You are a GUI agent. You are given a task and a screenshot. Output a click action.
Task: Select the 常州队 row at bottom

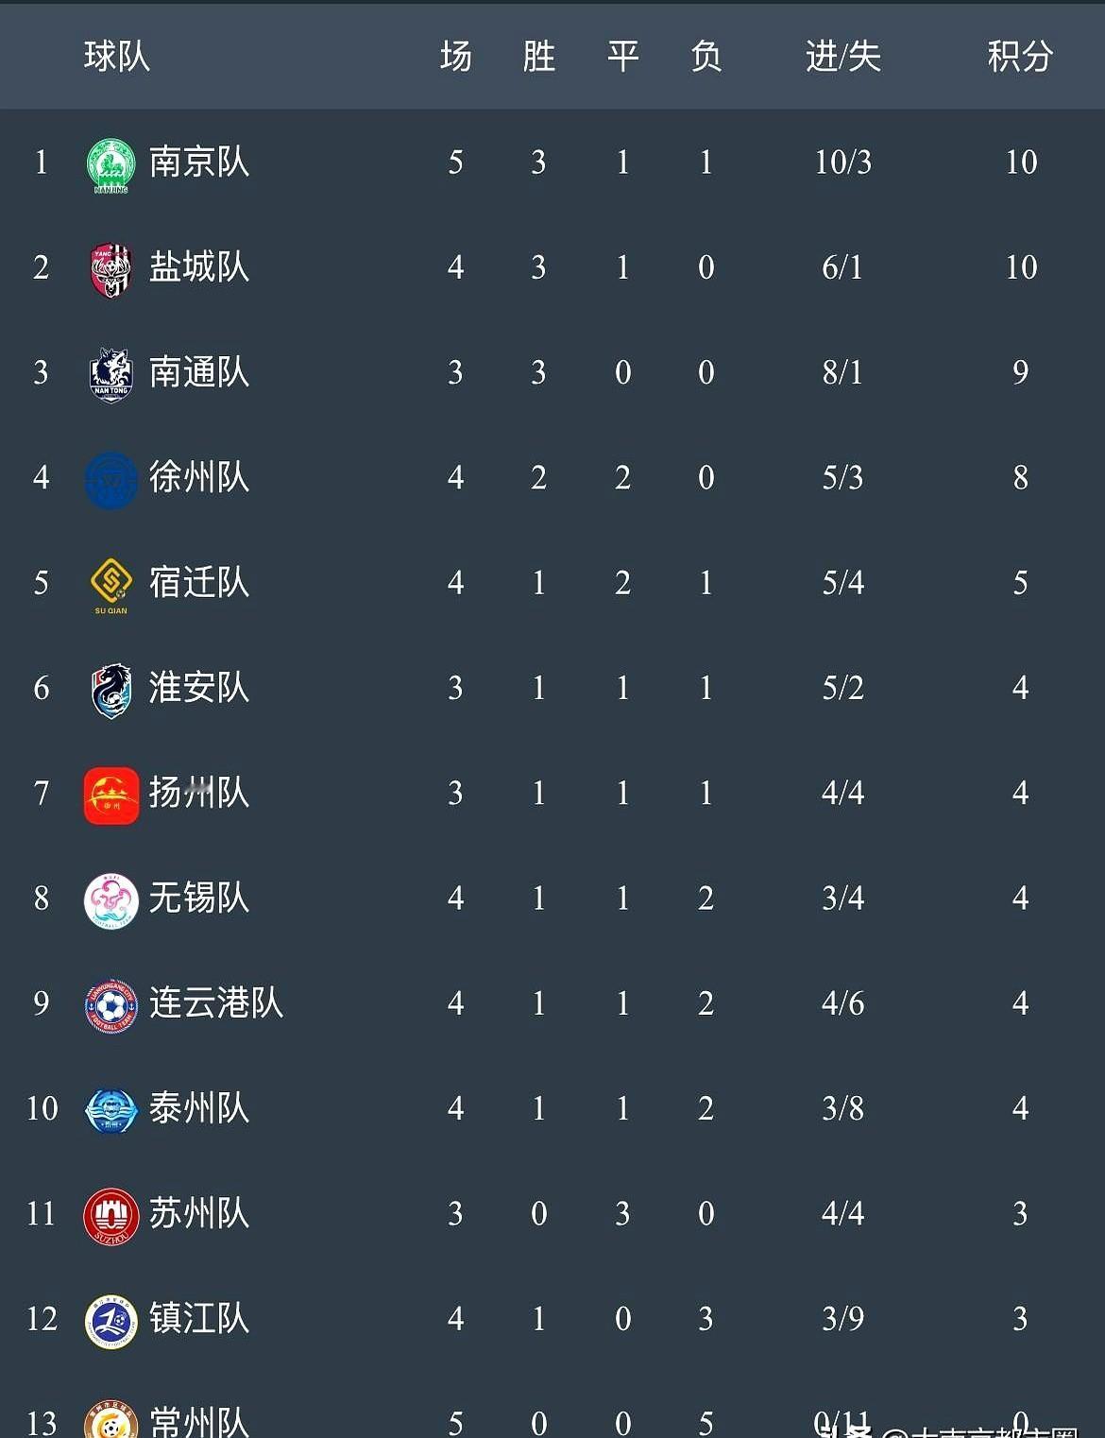tap(552, 1417)
